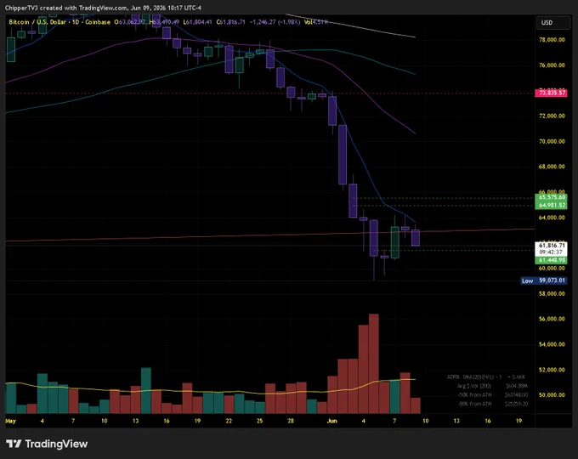Click the 58,000.00 price axis label

(x=552, y=294)
